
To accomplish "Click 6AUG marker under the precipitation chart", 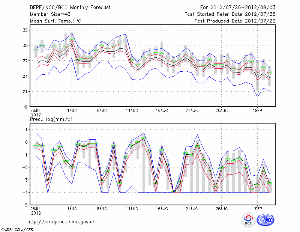I will tap(102, 208).
